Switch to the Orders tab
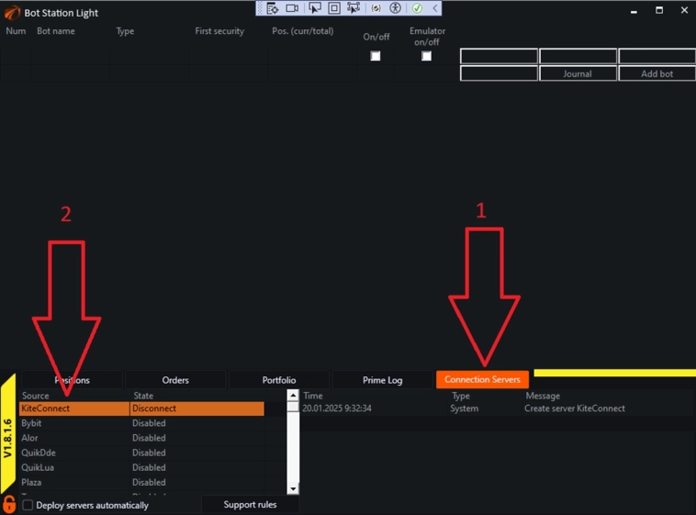This screenshot has width=696, height=515. tap(175, 380)
